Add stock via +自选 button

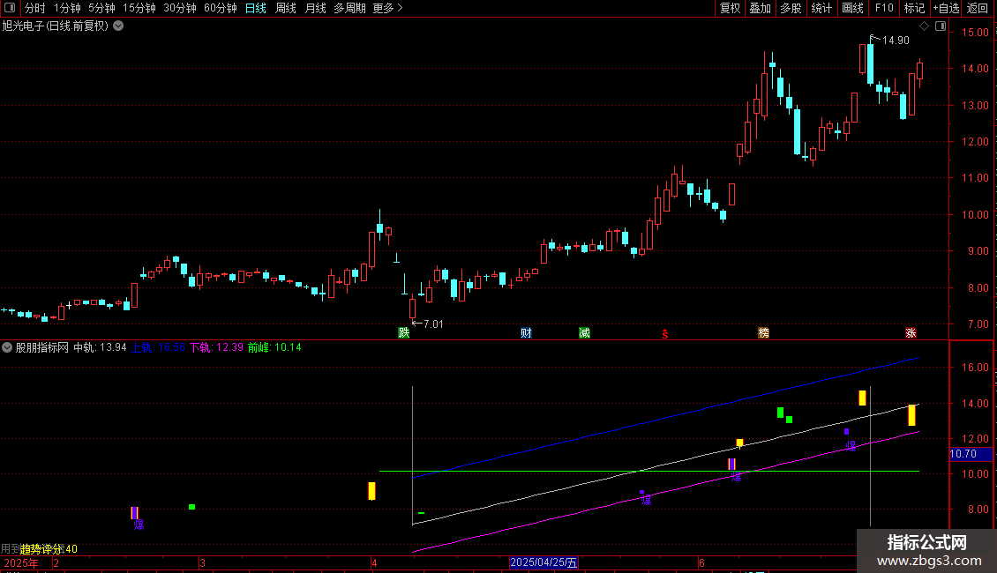946,8
